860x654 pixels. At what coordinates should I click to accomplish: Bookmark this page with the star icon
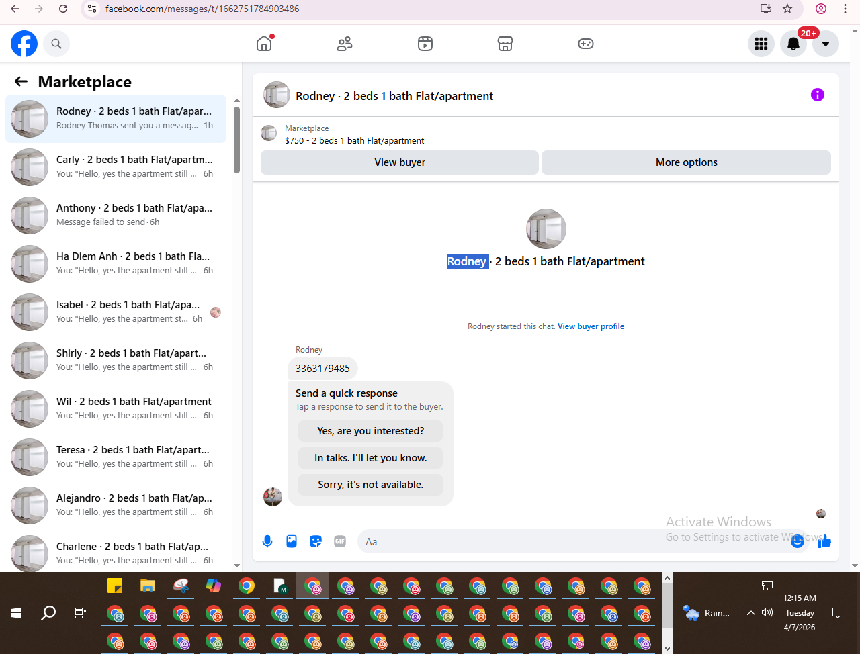click(x=787, y=9)
